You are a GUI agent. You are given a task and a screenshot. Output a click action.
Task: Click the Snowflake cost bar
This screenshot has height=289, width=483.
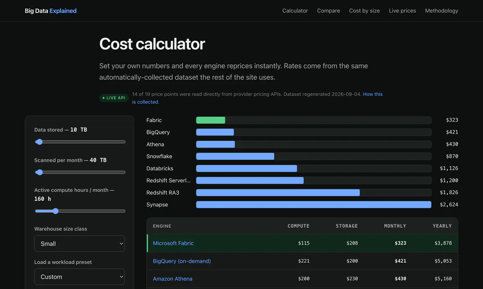tap(235, 156)
